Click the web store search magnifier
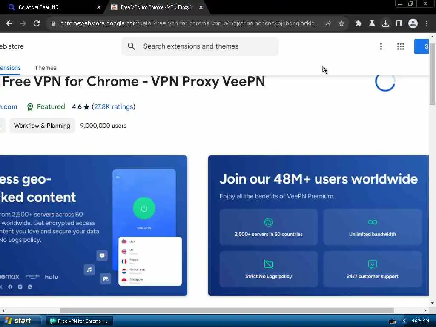The height and width of the screenshot is (327, 436). pyautogui.click(x=131, y=46)
